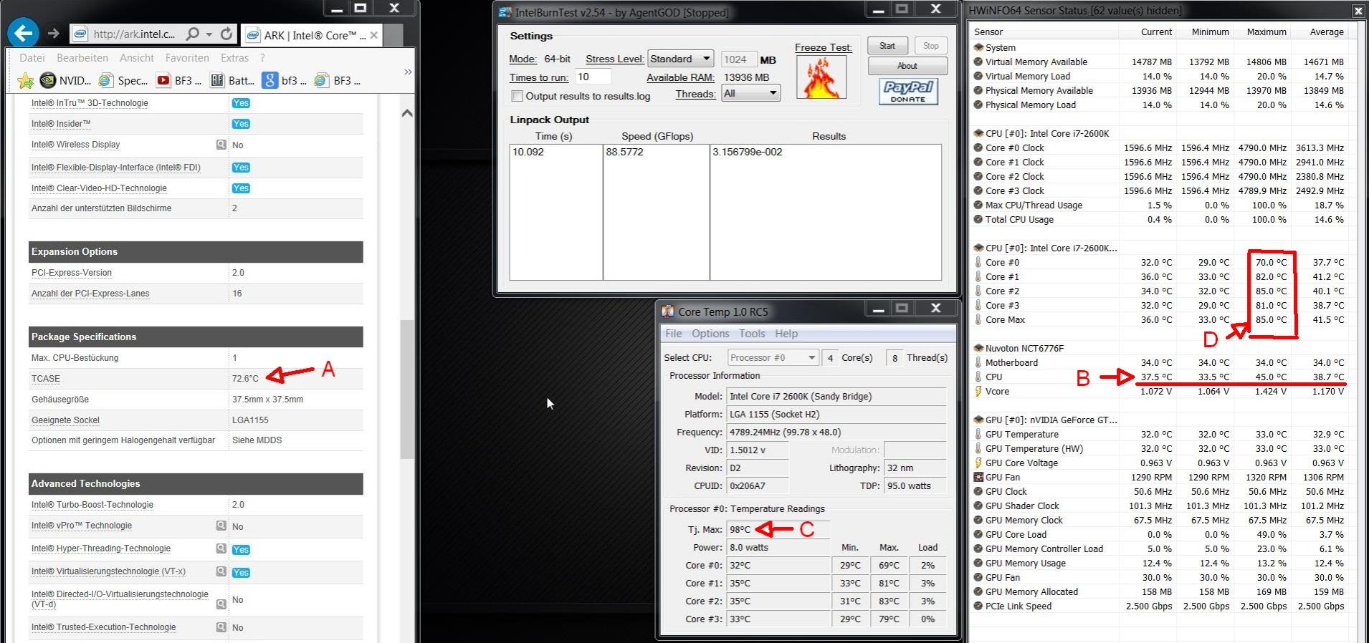Open the Stress Level dropdown
This screenshot has height=643, width=1369.
pos(680,59)
